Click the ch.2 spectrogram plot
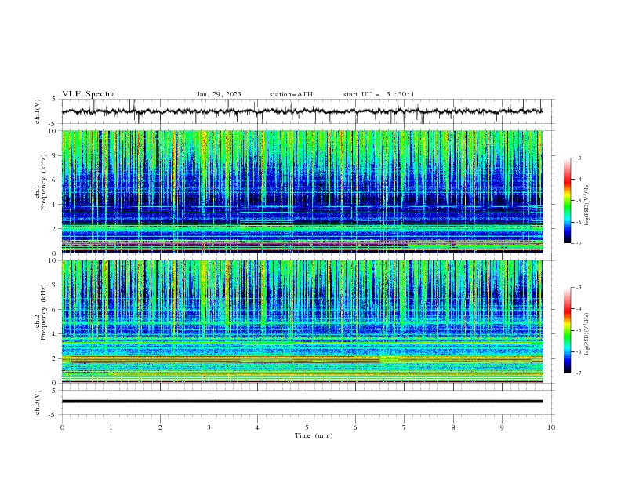 click(x=303, y=322)
